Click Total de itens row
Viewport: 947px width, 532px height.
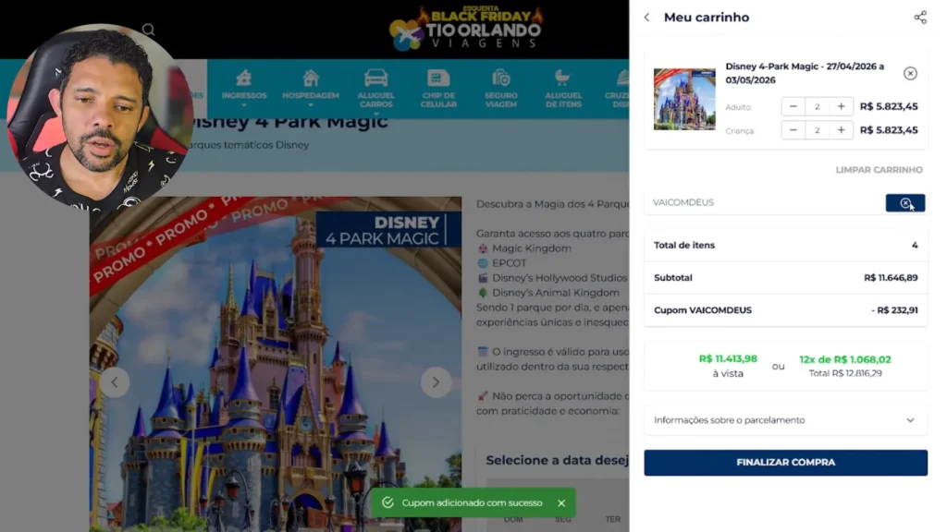(x=785, y=246)
